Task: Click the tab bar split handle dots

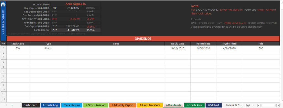Action: (x=254, y=105)
